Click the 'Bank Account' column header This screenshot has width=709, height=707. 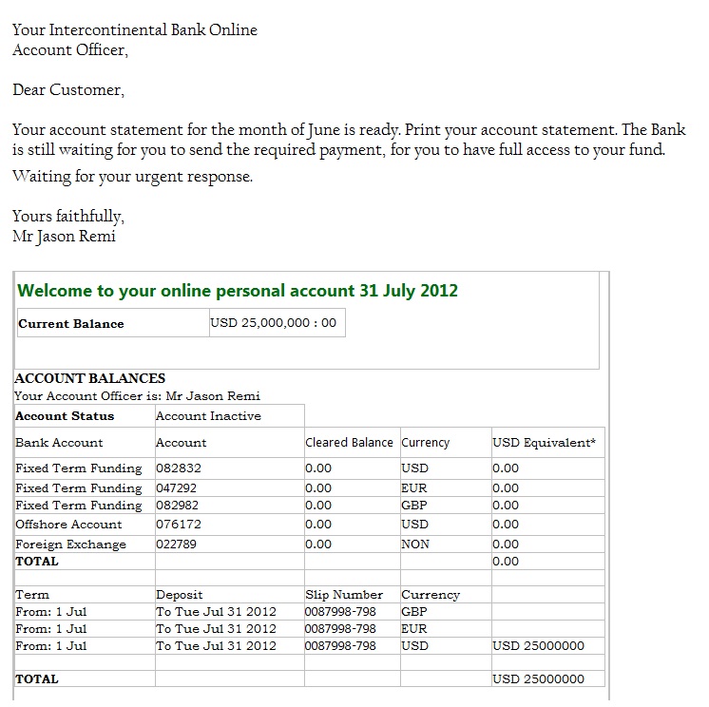[x=59, y=442]
